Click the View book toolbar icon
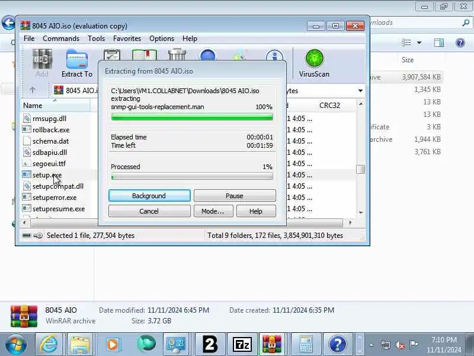This screenshot has height=356, width=474. [145, 55]
